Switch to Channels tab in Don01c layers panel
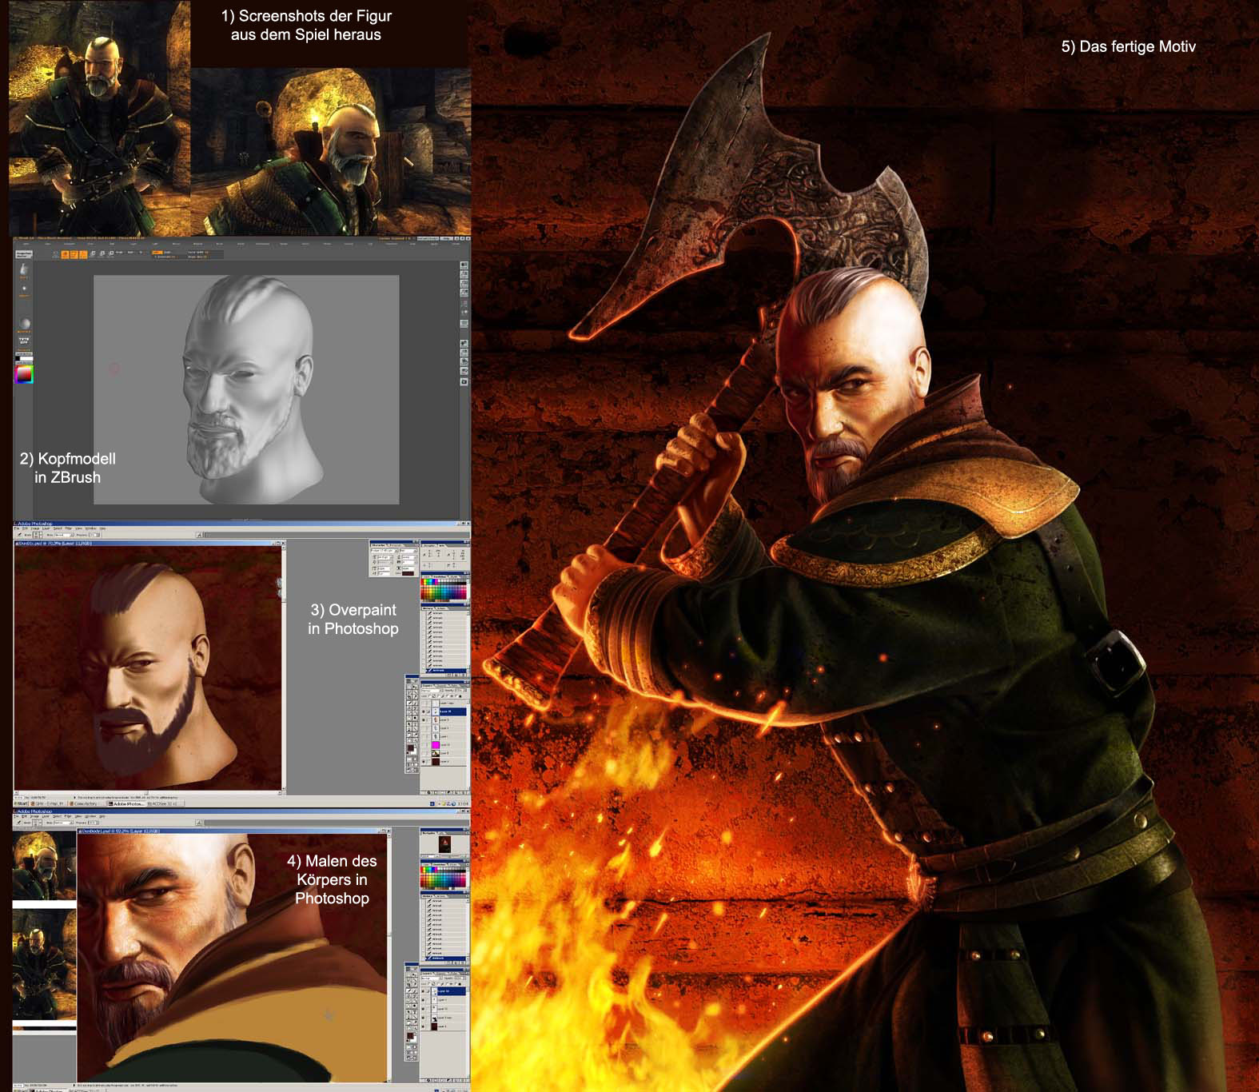The width and height of the screenshot is (1259, 1092). [x=441, y=685]
